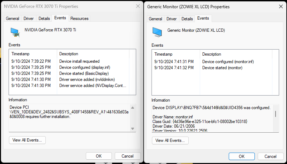The image size is (287, 164).
Task: Click the Class Guid line in Monitor info
Action: (200, 122)
